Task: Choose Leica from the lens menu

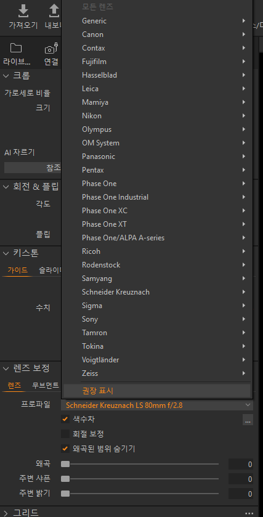Action: point(157,88)
